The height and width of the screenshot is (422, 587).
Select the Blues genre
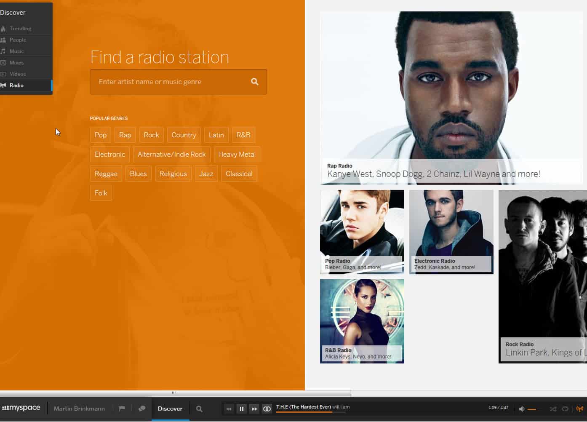click(x=139, y=174)
